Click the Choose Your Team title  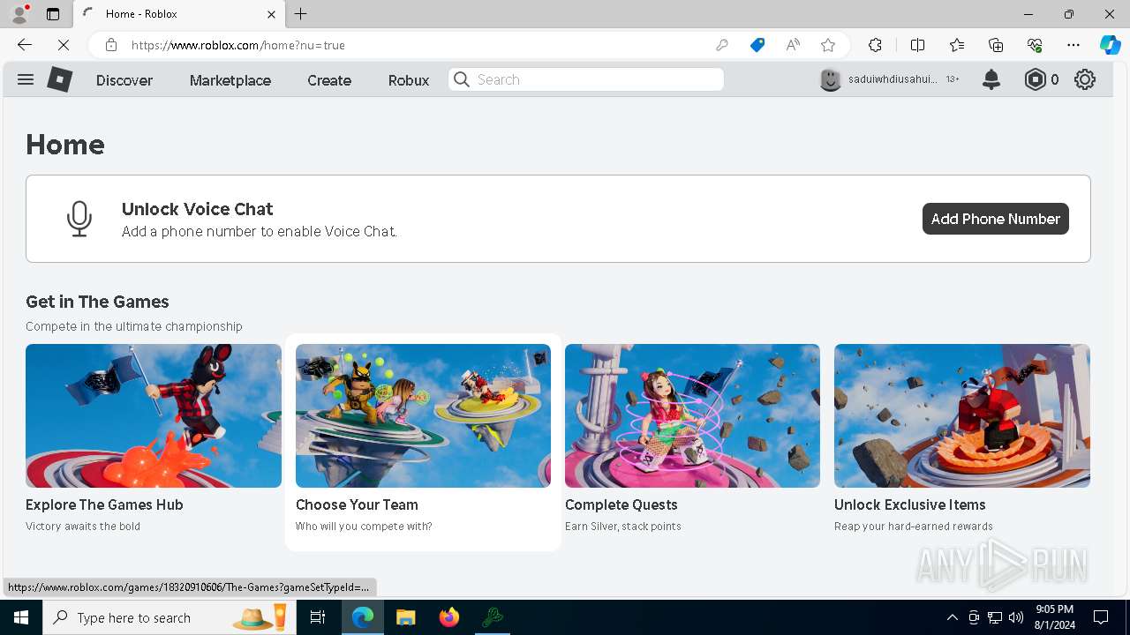point(357,504)
